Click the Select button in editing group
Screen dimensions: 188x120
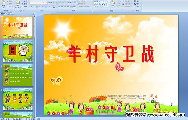point(137,7)
